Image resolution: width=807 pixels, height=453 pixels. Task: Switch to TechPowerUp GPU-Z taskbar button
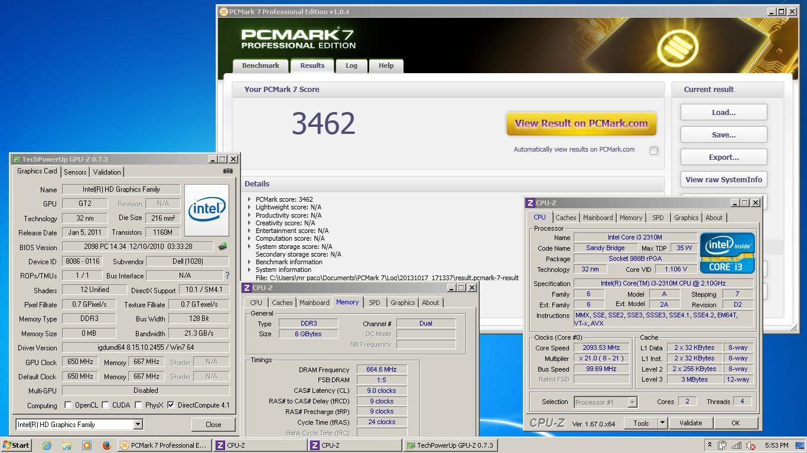point(450,445)
